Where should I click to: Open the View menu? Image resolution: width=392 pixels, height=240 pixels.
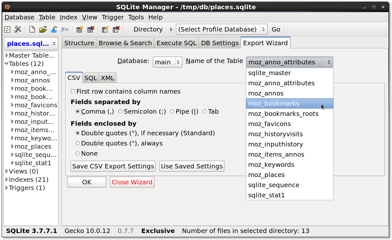click(90, 17)
